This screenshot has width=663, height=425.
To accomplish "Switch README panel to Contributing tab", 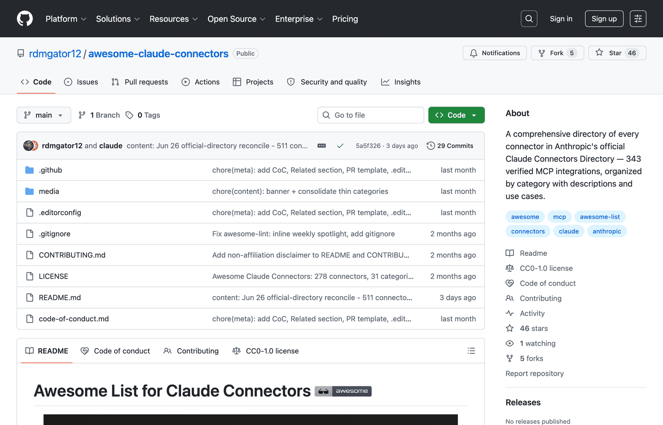I will [191, 351].
